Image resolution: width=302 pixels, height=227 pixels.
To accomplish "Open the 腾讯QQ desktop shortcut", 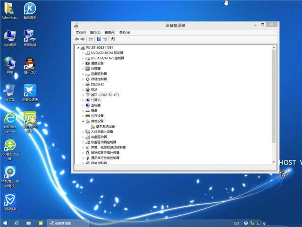I will point(30,63).
